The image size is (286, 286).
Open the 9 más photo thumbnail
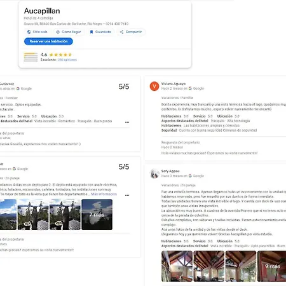point(272,266)
